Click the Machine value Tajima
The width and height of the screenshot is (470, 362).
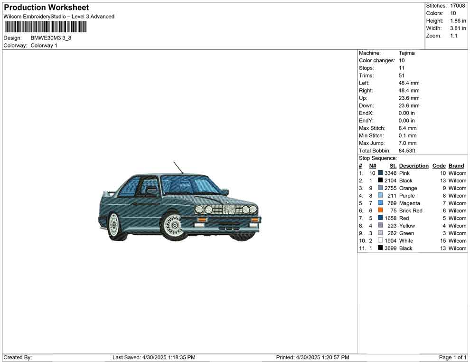(406, 53)
